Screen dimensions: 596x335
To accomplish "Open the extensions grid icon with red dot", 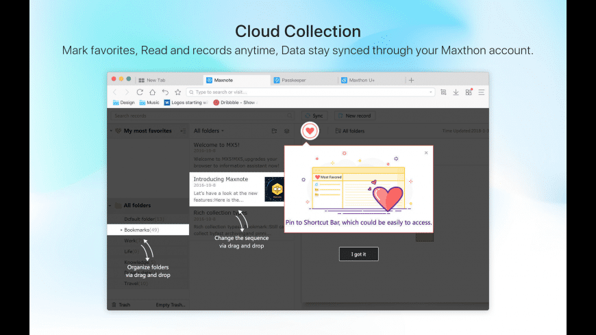I will click(469, 92).
